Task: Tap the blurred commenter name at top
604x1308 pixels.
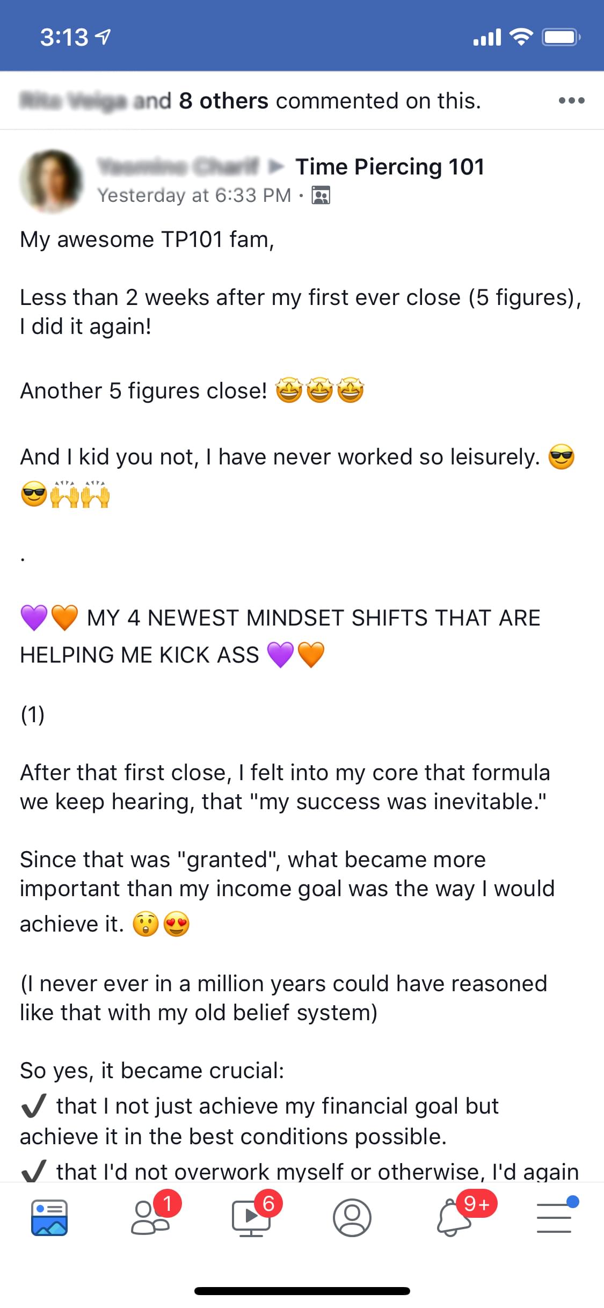Action: [x=73, y=101]
